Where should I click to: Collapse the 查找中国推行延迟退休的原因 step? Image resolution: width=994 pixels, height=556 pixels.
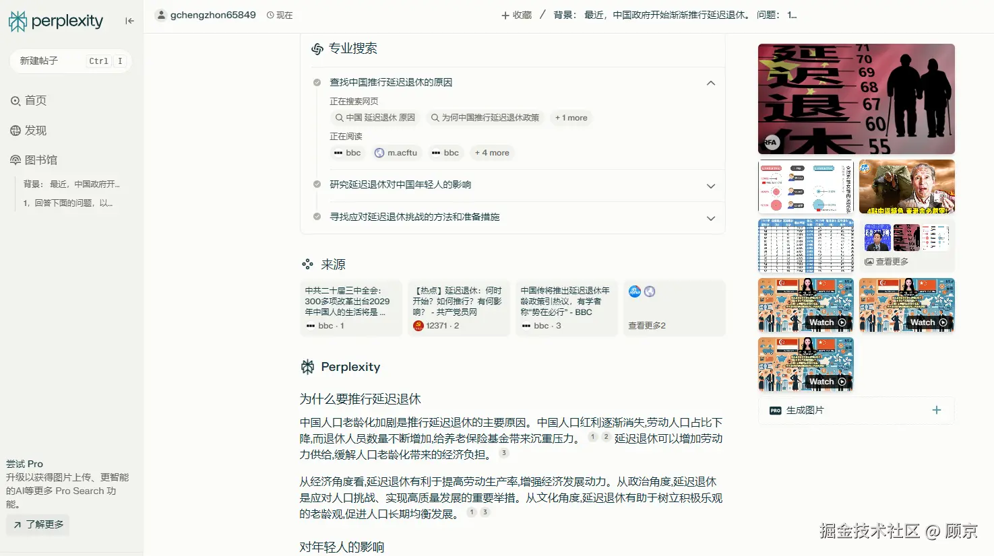pos(710,83)
